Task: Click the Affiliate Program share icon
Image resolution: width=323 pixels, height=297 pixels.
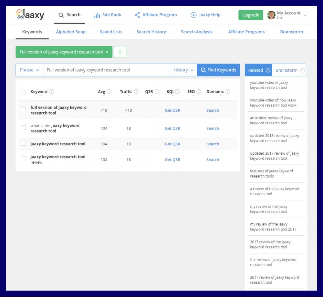Action: (137, 15)
